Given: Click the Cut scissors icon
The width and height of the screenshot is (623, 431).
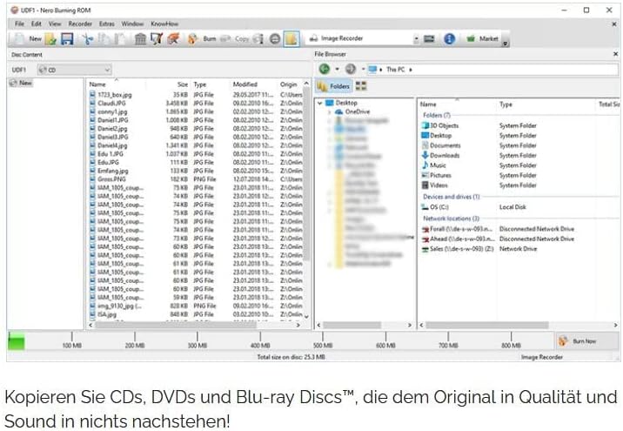Looking at the screenshot, I should pyautogui.click(x=87, y=38).
